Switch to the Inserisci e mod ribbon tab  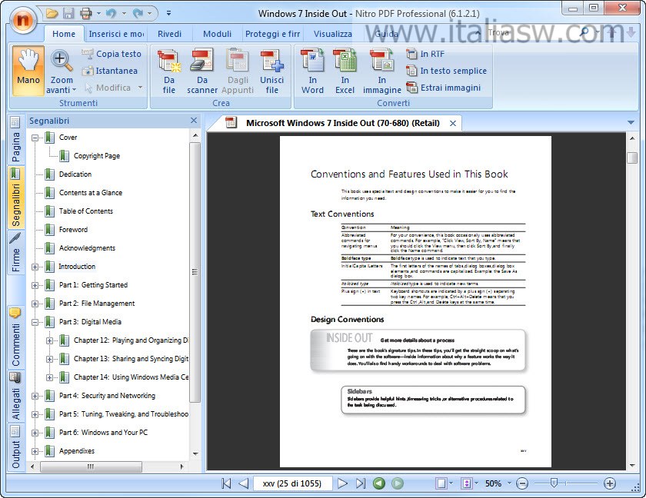116,34
